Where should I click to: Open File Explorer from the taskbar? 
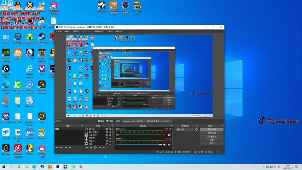(x=27, y=167)
